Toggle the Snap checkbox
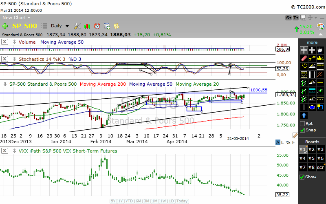 coord(302,130)
